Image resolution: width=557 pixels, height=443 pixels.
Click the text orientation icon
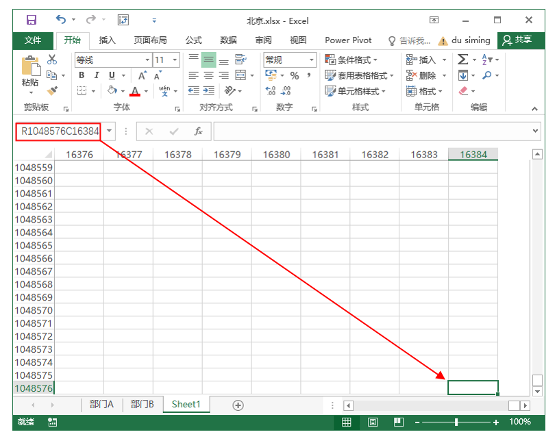click(x=230, y=91)
